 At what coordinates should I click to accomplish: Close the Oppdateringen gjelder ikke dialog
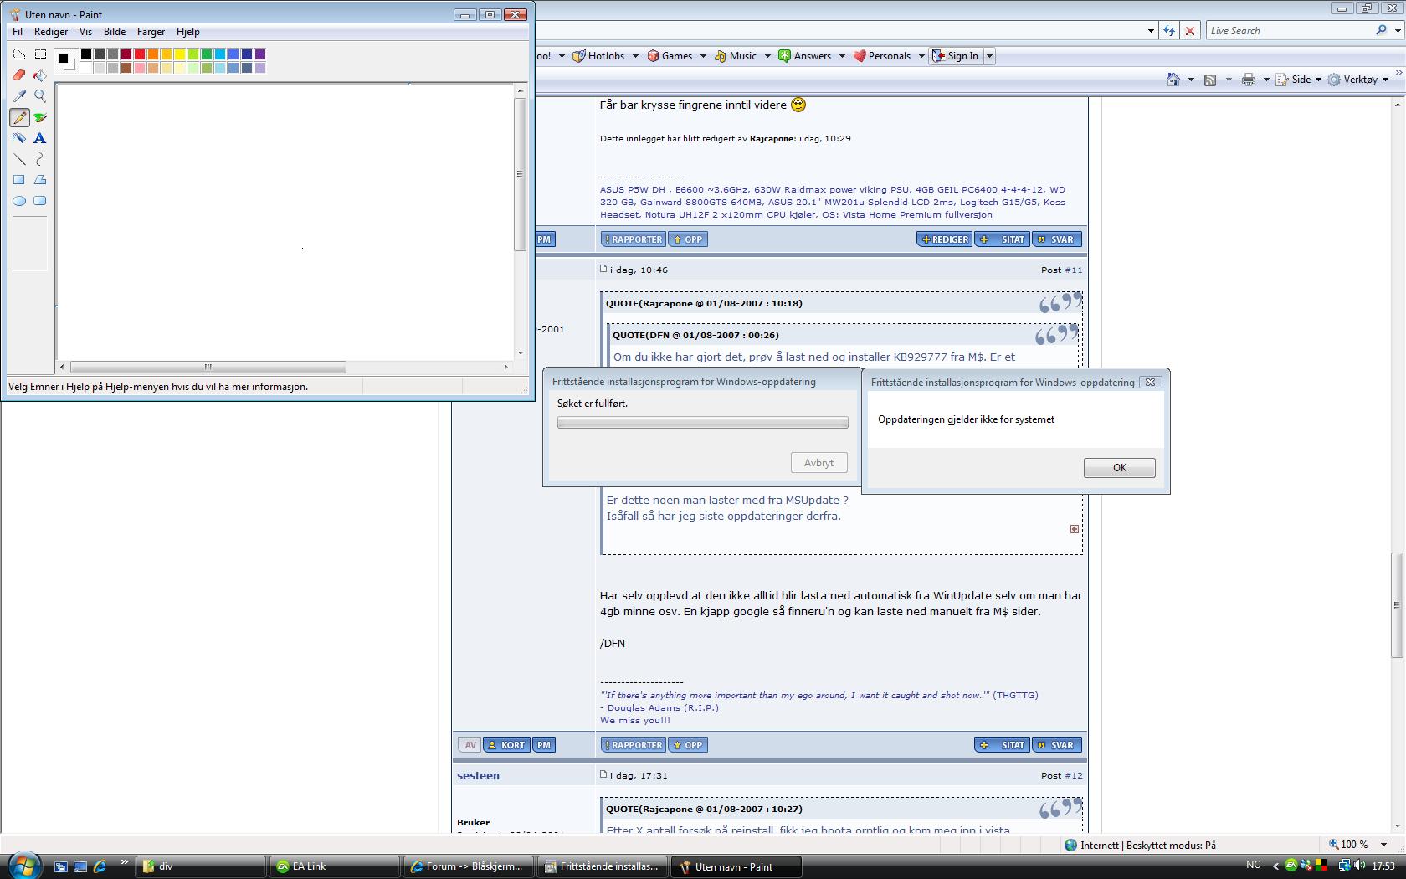1151,382
